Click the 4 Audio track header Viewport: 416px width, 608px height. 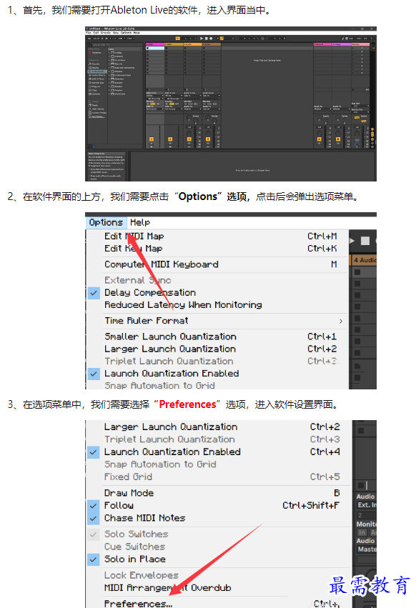coord(364,260)
